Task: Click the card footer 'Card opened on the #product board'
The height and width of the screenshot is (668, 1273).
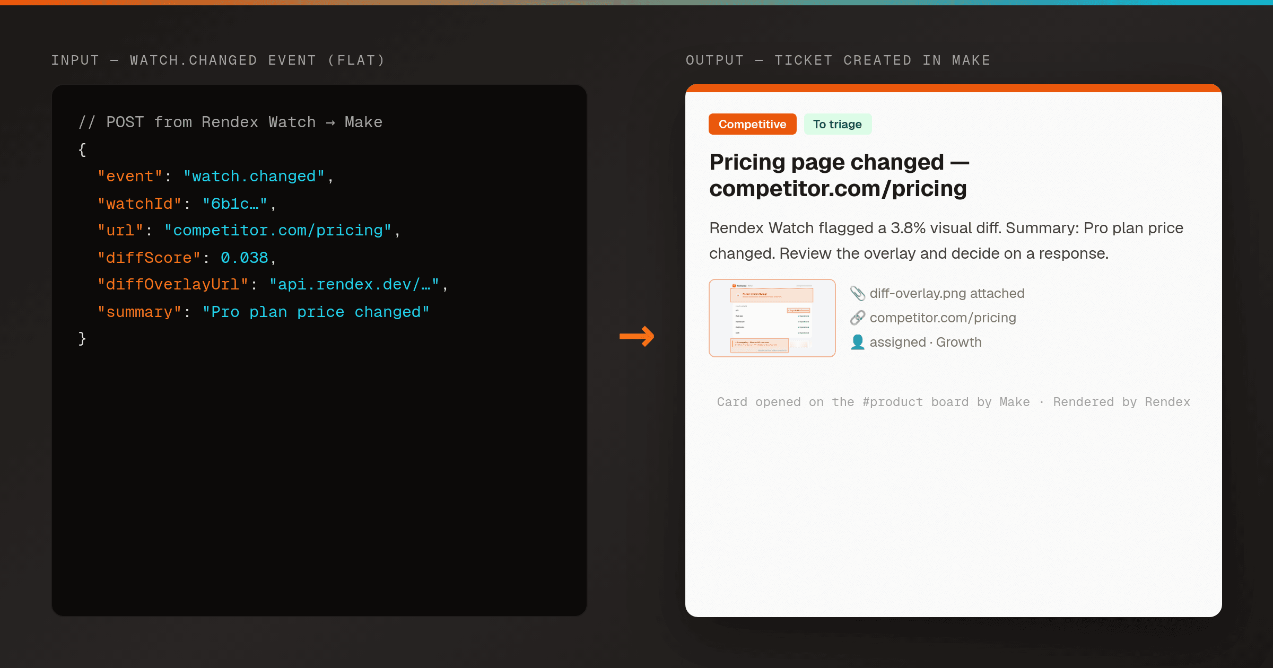Action: [953, 402]
